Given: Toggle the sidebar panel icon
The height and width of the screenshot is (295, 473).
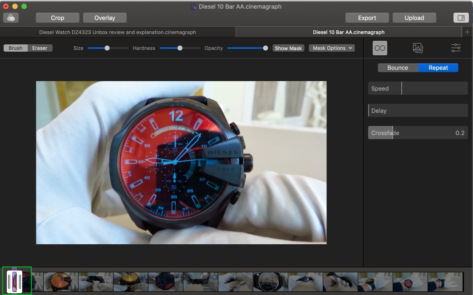Looking at the screenshot, I should pos(461,18).
